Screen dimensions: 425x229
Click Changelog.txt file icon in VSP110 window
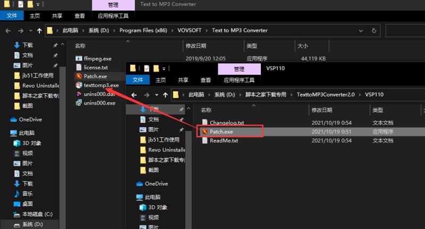pos(205,122)
